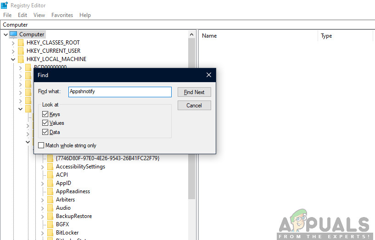Image resolution: width=375 pixels, height=240 pixels.
Task: Click the BGFX folder icon
Action: coord(50,224)
